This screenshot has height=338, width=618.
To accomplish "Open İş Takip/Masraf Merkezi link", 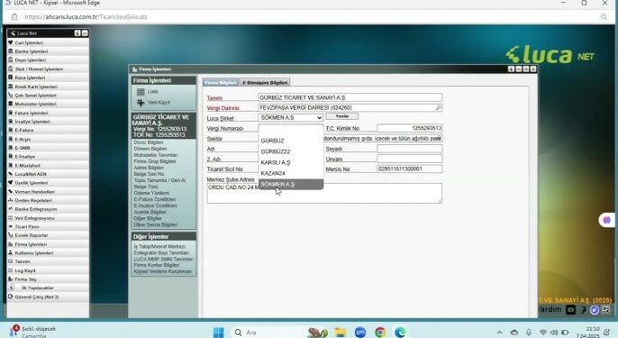I will tap(159, 246).
